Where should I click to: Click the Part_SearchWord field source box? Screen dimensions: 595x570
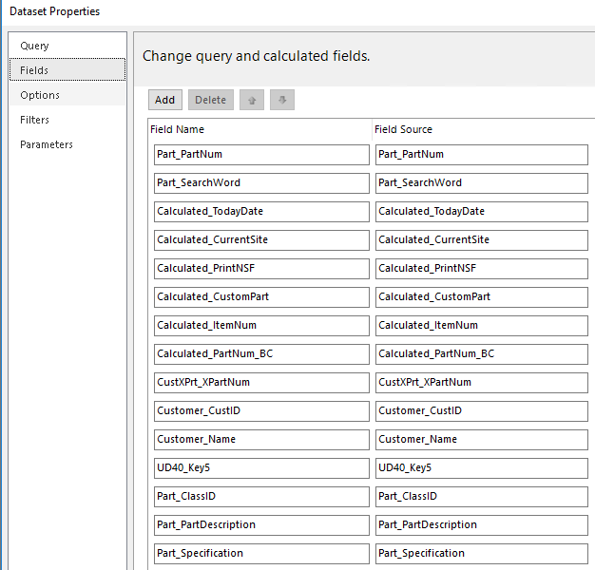(x=482, y=183)
